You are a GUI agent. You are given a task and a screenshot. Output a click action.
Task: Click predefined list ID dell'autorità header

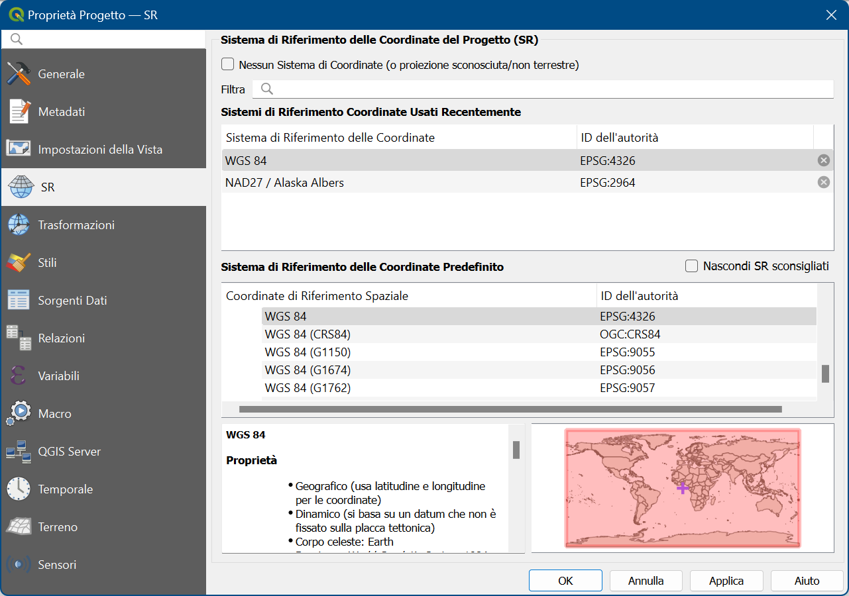click(x=707, y=296)
